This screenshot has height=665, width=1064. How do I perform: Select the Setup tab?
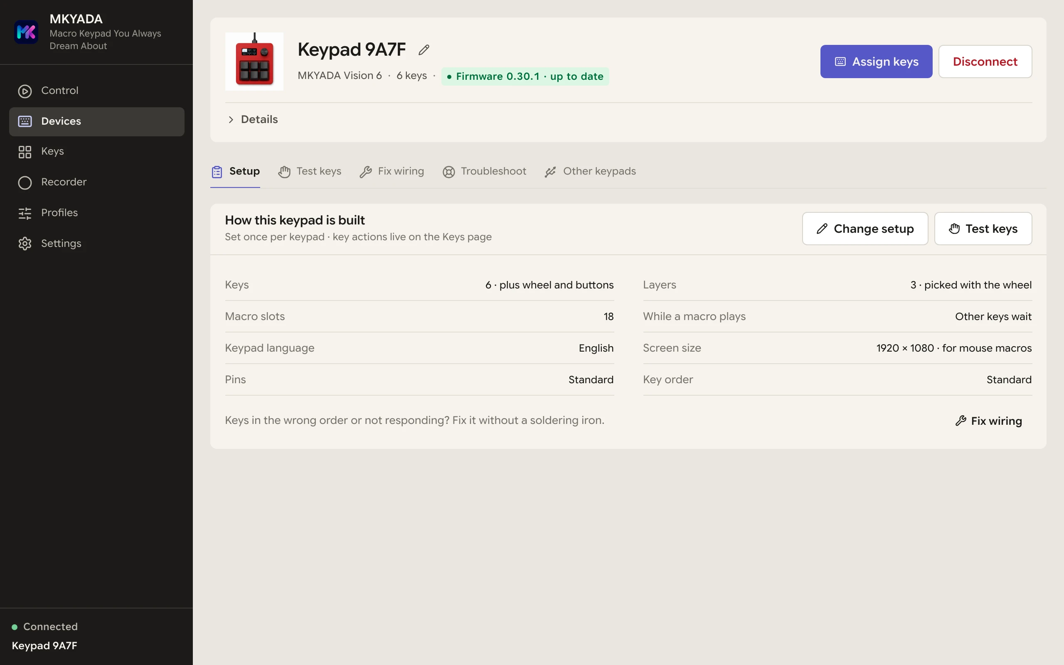[235, 172]
